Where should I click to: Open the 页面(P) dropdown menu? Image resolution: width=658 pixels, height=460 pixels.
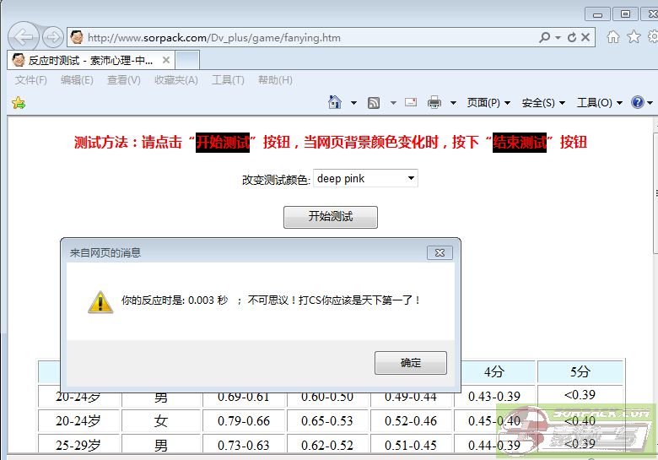(488, 103)
